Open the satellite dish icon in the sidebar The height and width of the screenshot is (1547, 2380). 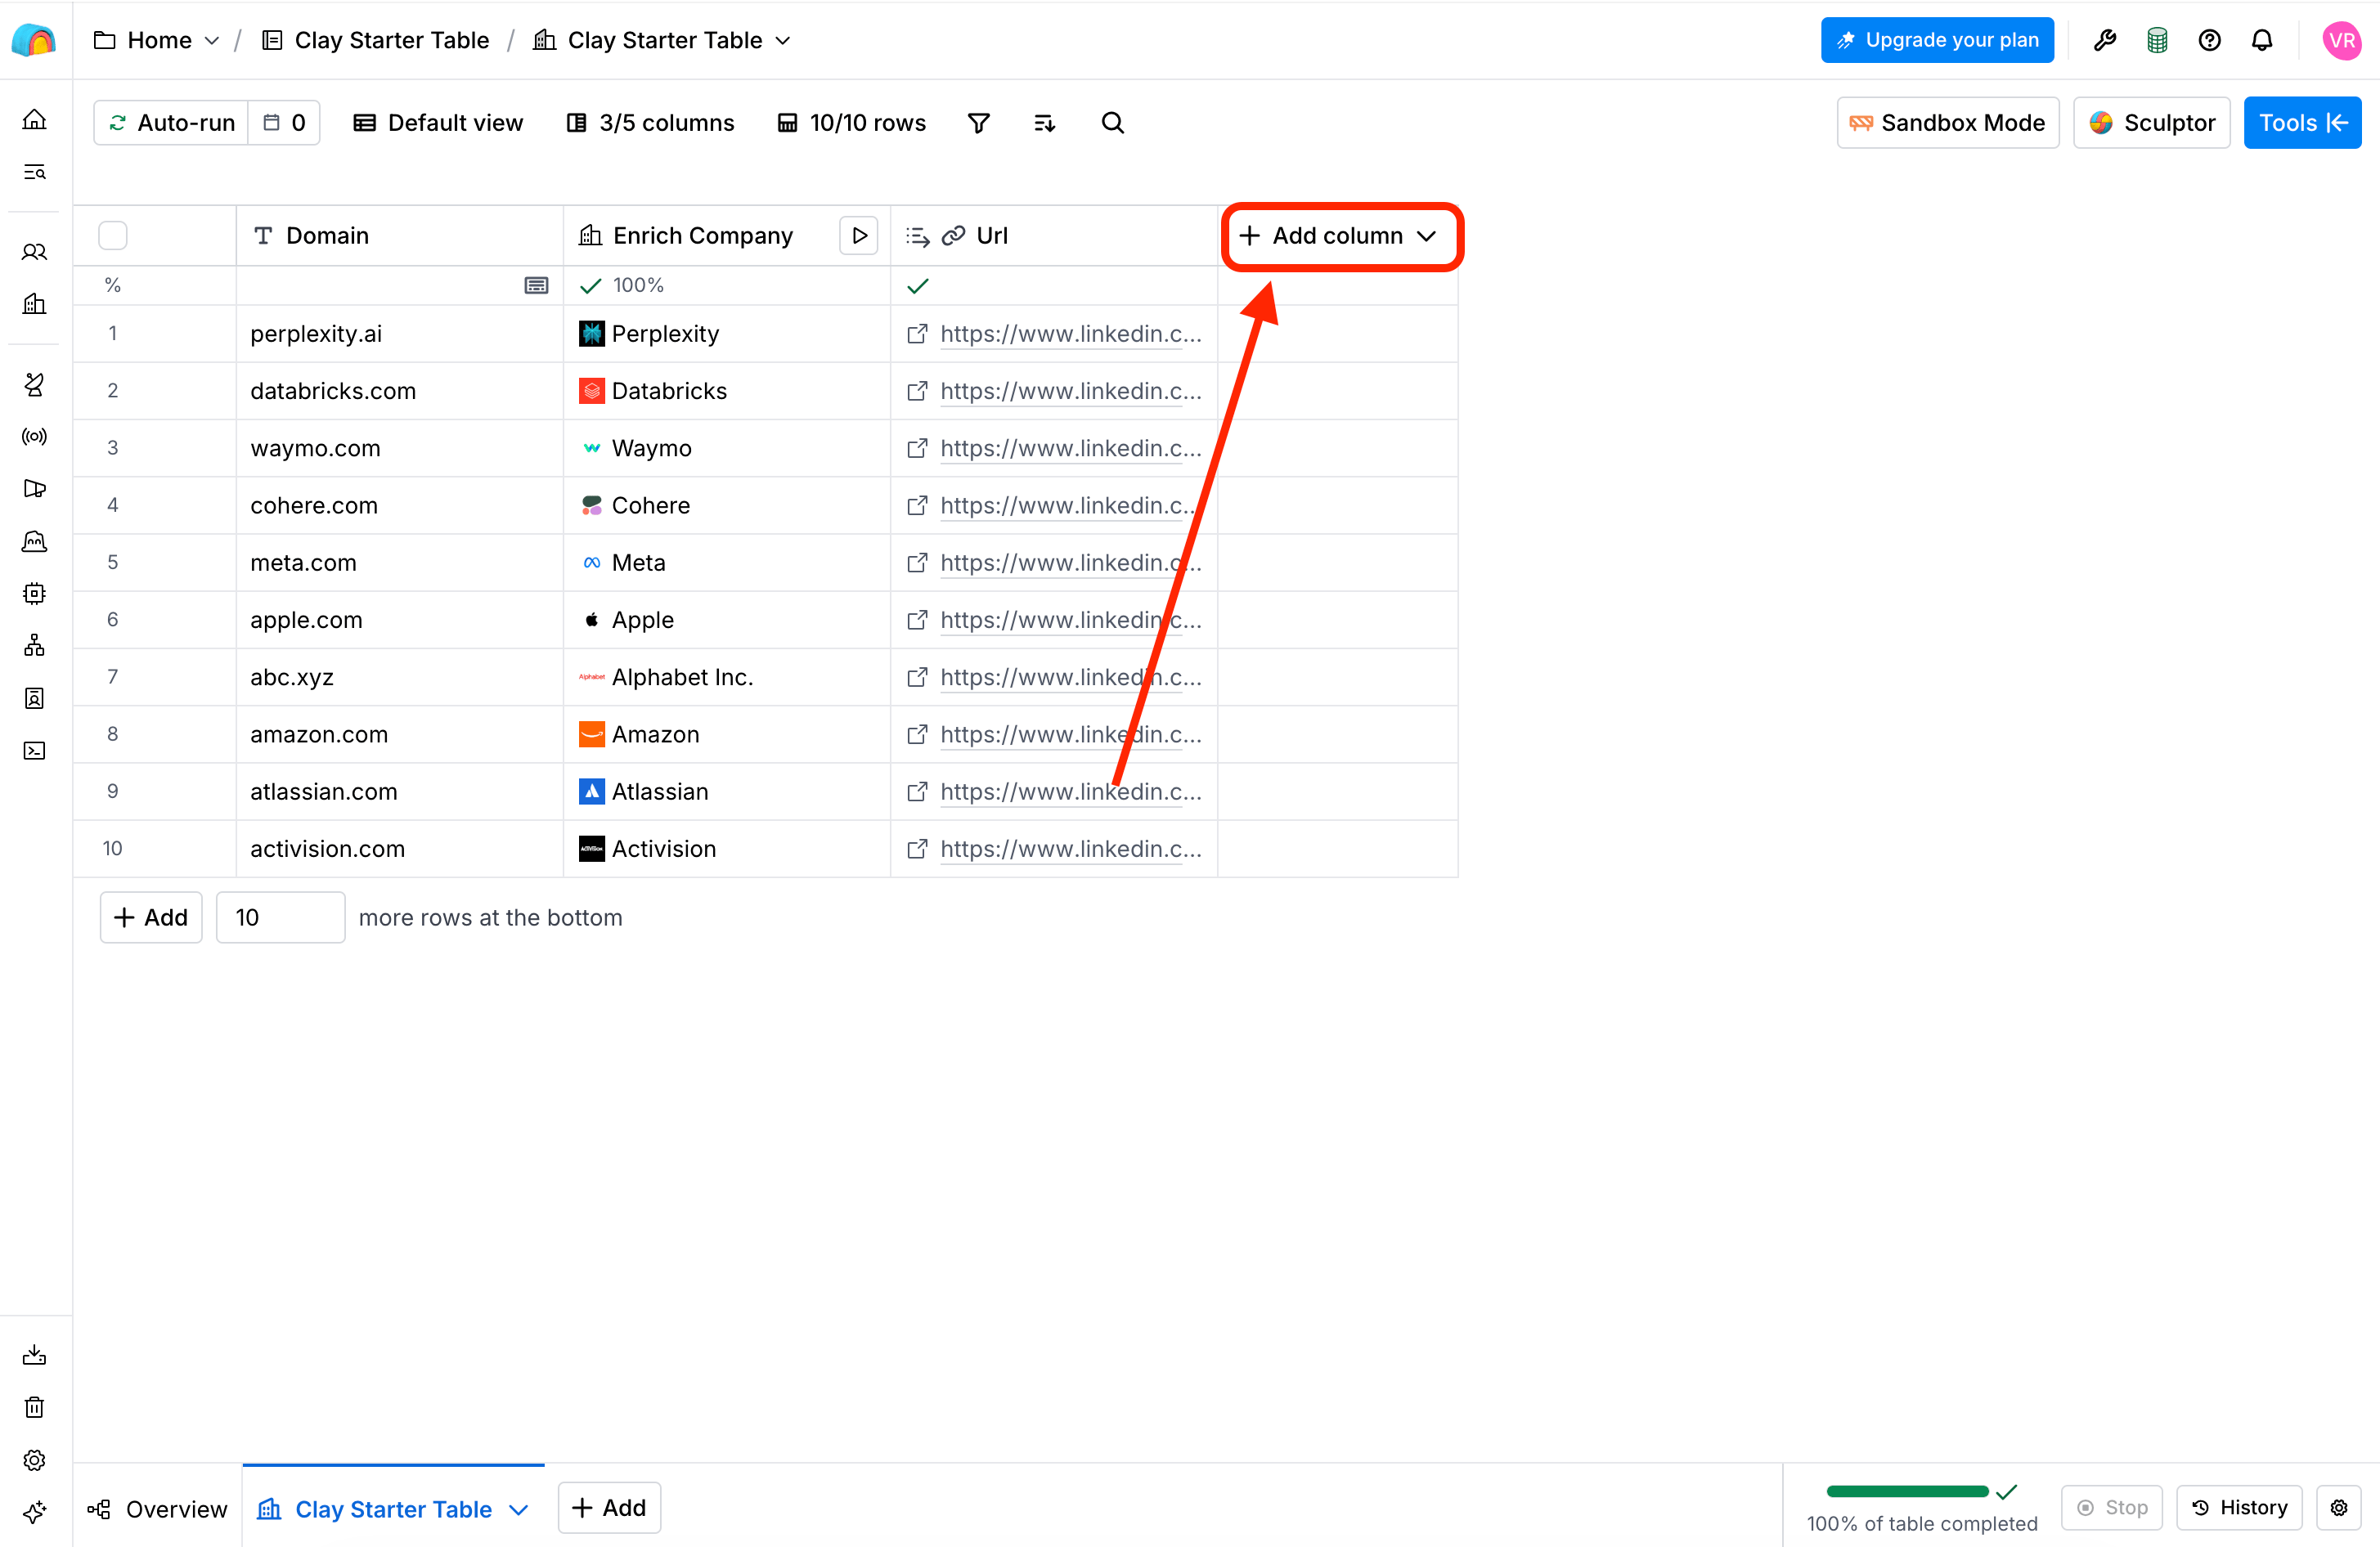tap(34, 384)
